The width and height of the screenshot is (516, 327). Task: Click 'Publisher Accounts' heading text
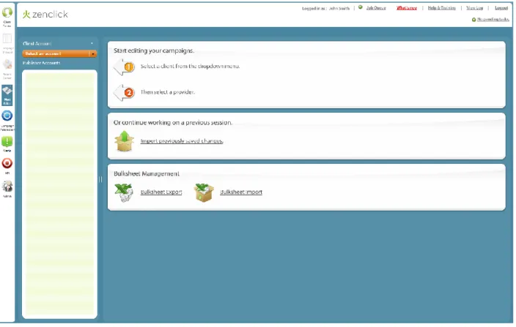[x=42, y=63]
